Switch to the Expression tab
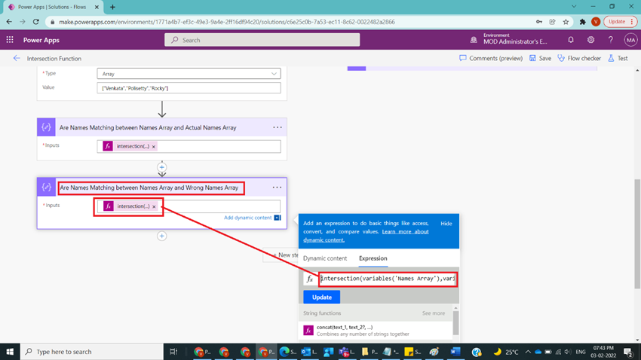The image size is (641, 360). [x=373, y=258]
